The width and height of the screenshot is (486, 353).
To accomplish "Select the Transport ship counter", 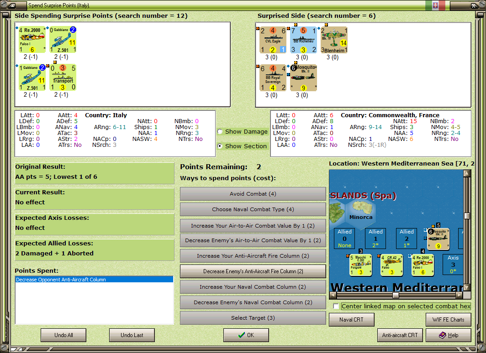I will pos(63,78).
